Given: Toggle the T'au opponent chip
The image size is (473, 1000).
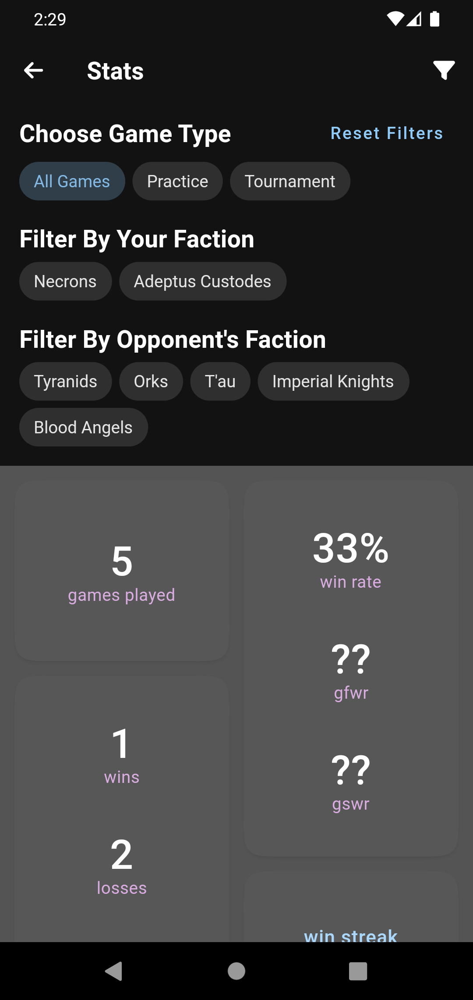Looking at the screenshot, I should (x=220, y=382).
